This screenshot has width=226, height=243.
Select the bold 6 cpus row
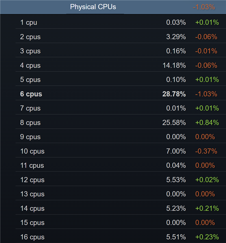[x=31, y=94]
